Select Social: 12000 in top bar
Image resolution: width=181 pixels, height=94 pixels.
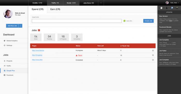click(x=71, y=3)
